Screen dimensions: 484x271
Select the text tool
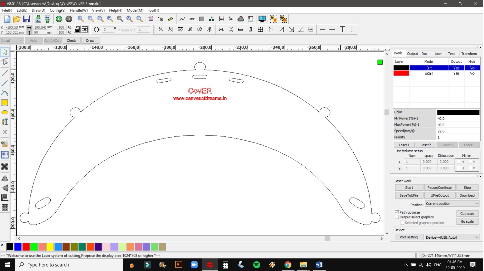pos(5,122)
